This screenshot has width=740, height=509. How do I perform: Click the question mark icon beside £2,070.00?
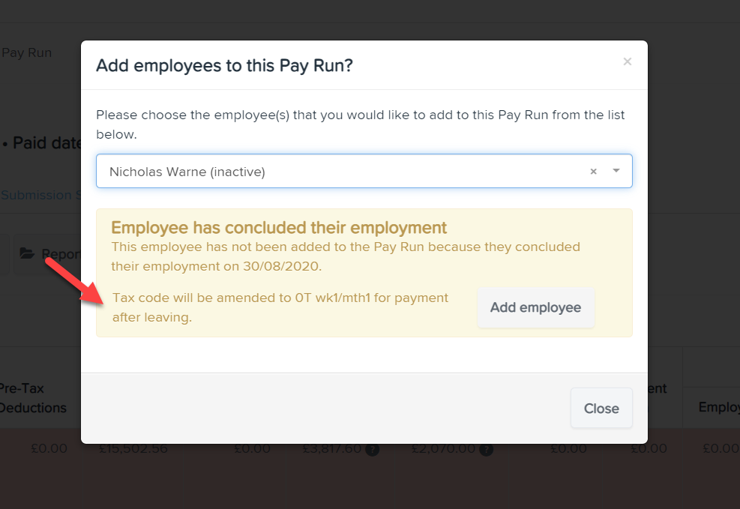[486, 449]
